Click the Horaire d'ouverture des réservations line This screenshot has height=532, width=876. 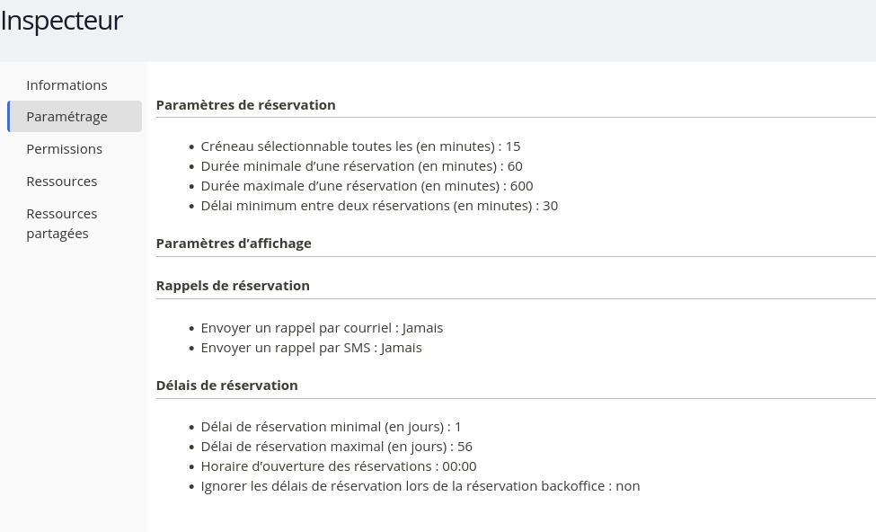[338, 465]
